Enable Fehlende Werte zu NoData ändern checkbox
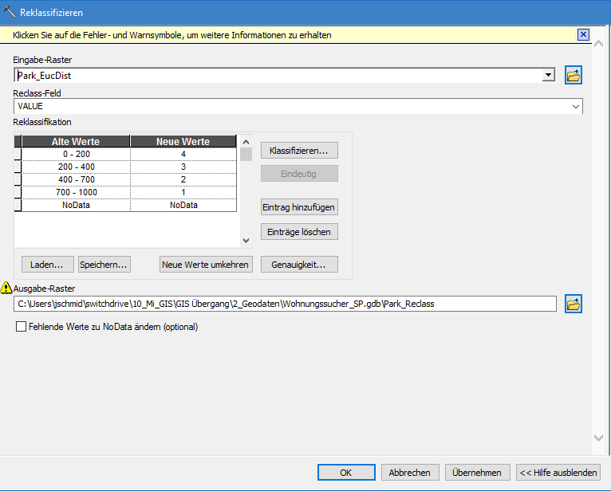The image size is (611, 491). [21, 327]
